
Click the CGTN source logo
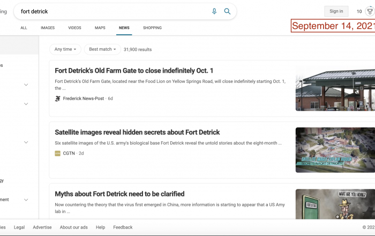coord(57,154)
